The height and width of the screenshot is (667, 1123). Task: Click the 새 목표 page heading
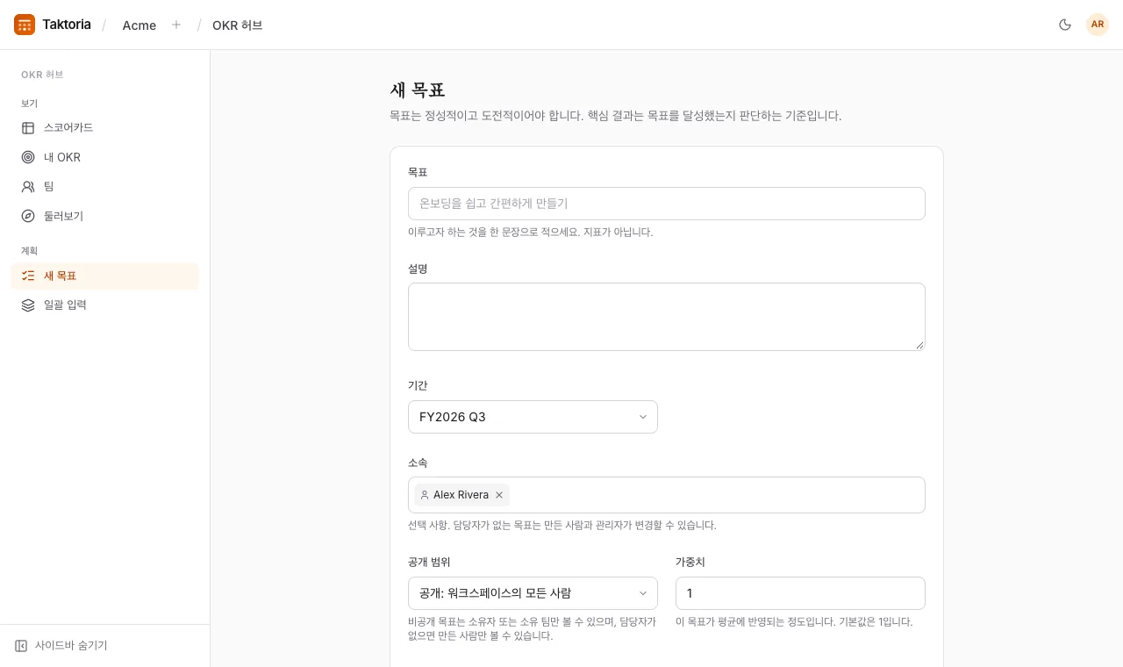(x=418, y=90)
